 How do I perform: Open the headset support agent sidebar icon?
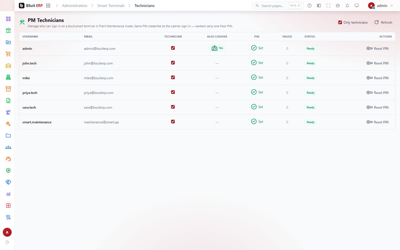(8, 159)
